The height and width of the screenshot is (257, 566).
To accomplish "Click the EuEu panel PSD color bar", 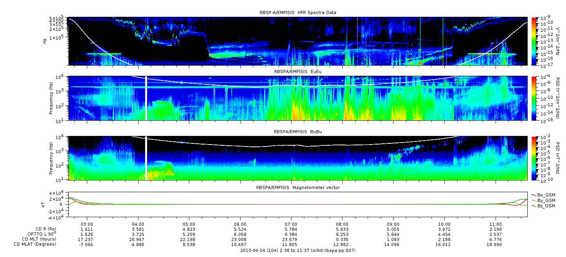I will pyautogui.click(x=534, y=98).
